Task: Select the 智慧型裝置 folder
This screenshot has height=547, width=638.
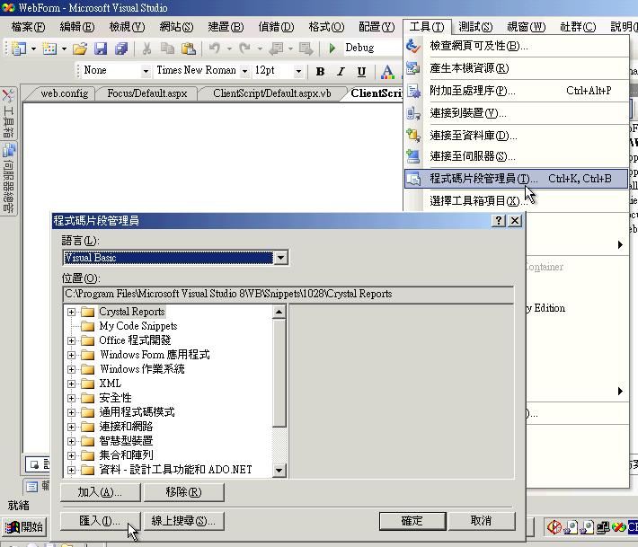Action: click(126, 441)
